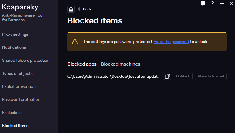The width and height of the screenshot is (235, 133).
Task: Select Notifications in the sidebar
Action: click(14, 47)
